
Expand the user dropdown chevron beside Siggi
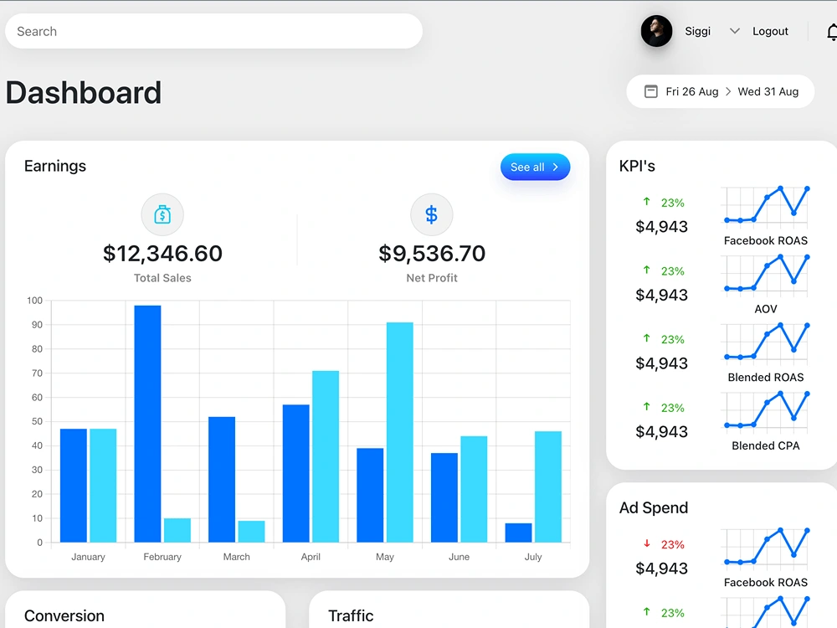pos(735,31)
